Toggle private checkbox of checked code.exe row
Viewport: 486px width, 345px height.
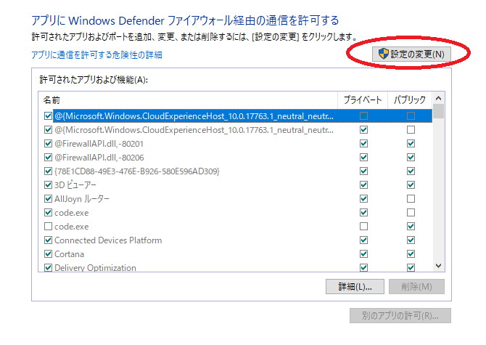363,213
